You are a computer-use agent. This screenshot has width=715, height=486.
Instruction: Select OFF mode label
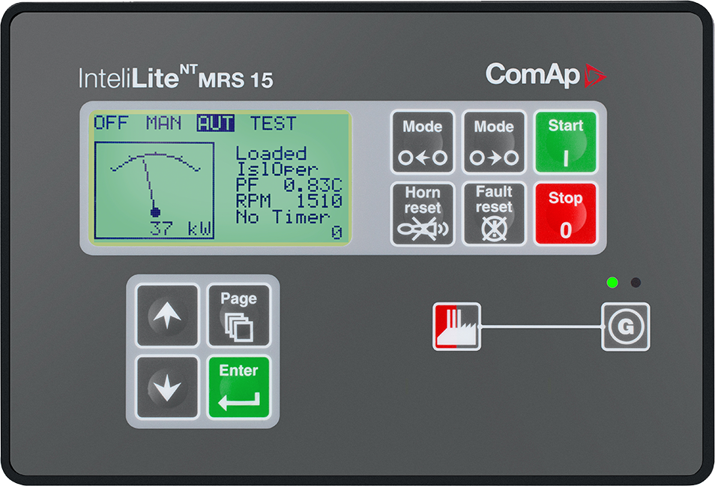tap(114, 124)
